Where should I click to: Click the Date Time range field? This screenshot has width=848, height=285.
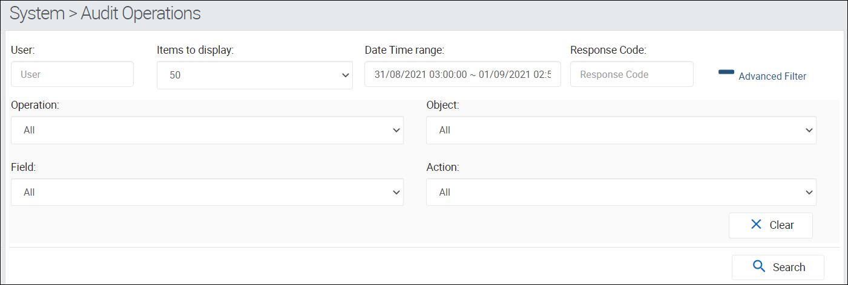(x=462, y=74)
